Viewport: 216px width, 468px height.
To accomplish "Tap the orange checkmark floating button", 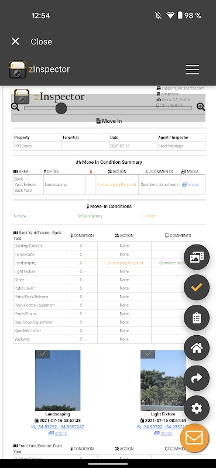I will tap(197, 287).
